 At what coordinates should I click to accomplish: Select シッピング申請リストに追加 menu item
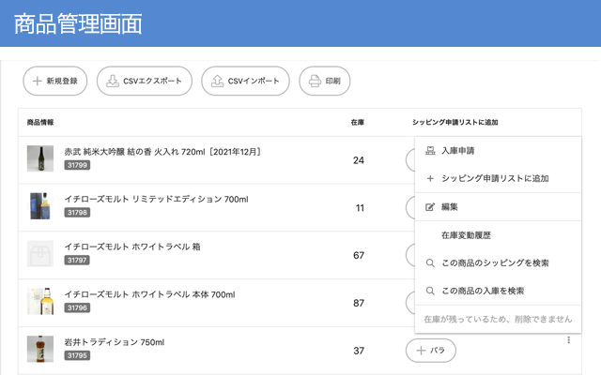tap(494, 178)
